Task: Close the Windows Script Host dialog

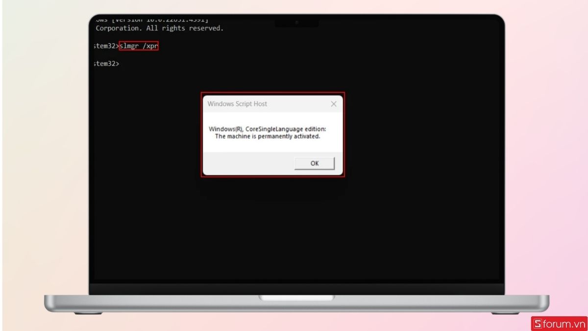Action: tap(334, 104)
